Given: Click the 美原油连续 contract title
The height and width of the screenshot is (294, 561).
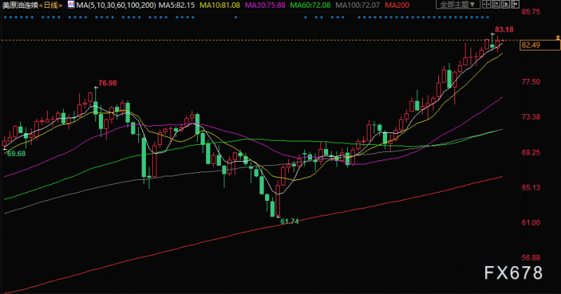Looking at the screenshot, I should coord(20,6).
